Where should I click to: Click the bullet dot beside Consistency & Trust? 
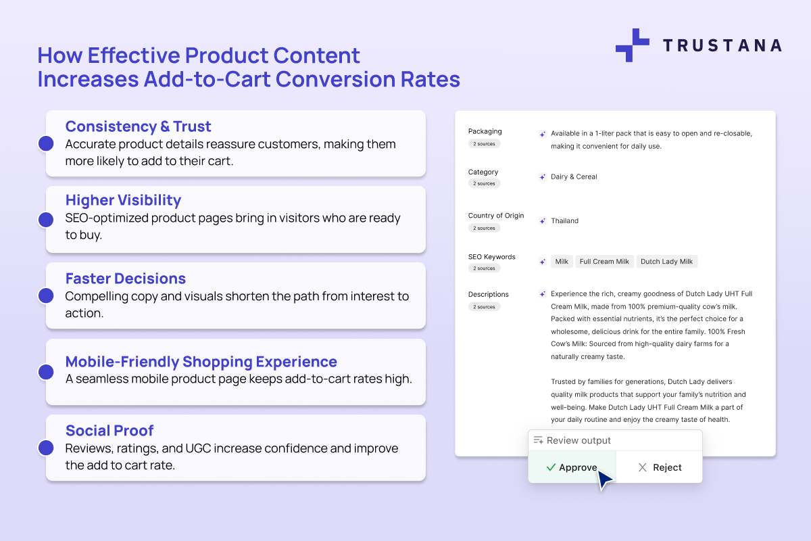pos(46,143)
